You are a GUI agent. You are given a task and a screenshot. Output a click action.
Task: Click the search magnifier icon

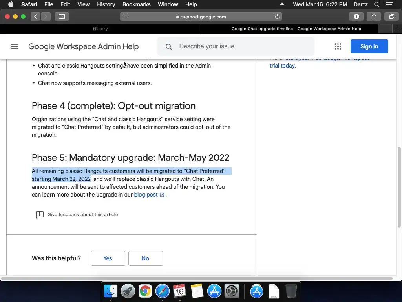point(169,47)
